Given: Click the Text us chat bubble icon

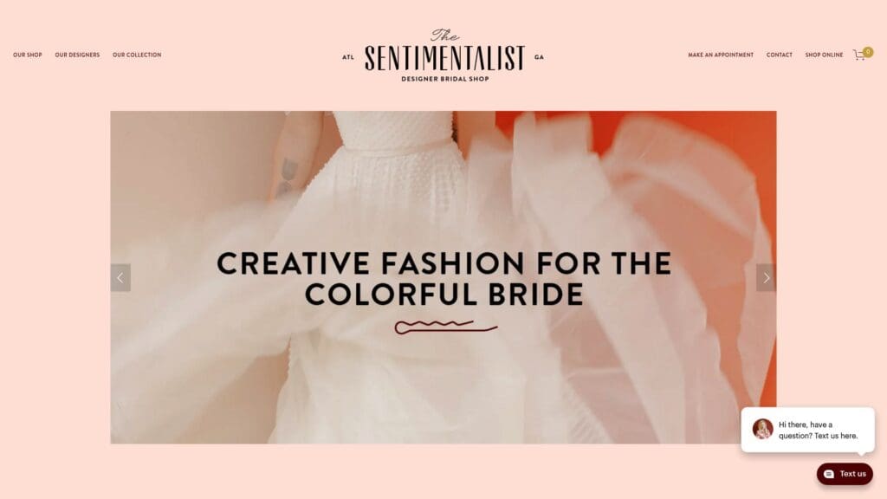Looking at the screenshot, I should click(829, 474).
